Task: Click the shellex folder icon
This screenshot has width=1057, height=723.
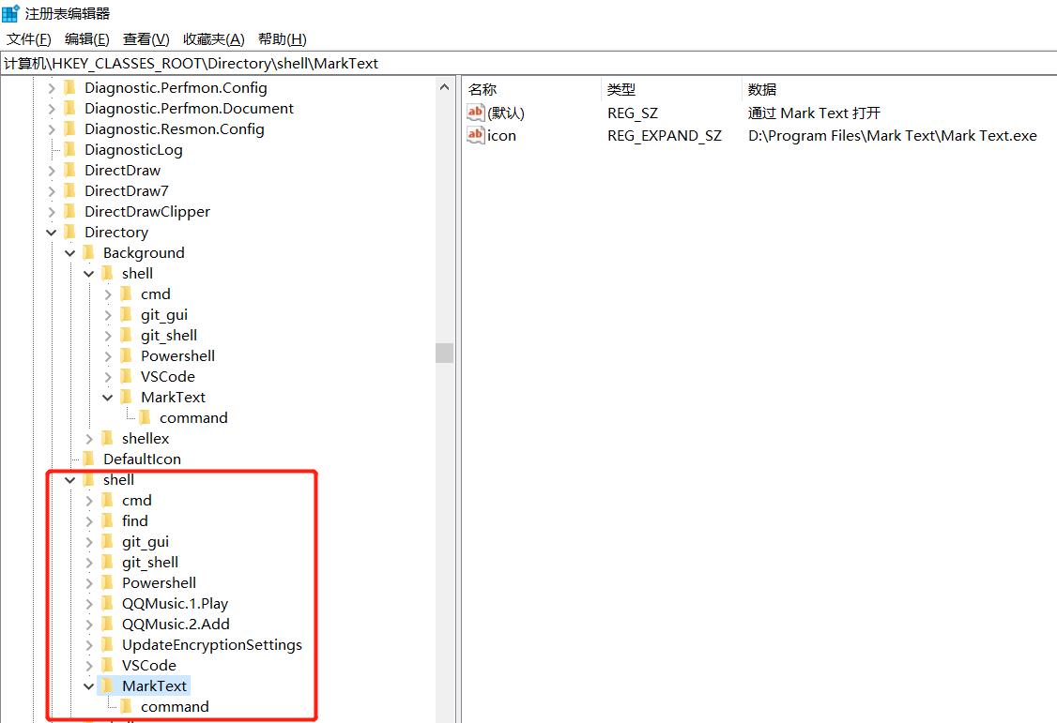Action: click(x=107, y=438)
